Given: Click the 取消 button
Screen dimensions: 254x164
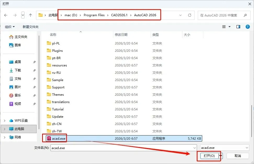Looking at the screenshot, I should [x=238, y=156].
